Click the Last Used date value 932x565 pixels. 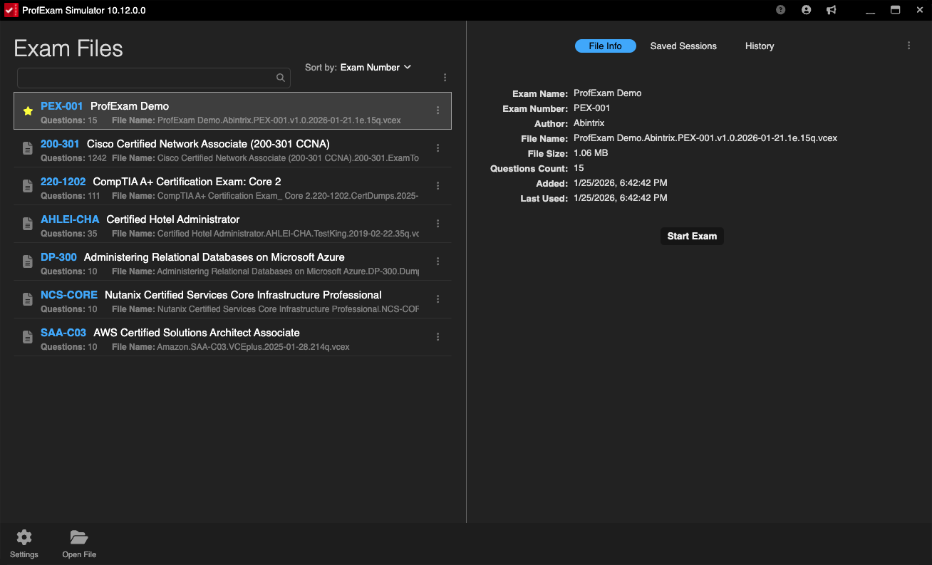pos(621,198)
